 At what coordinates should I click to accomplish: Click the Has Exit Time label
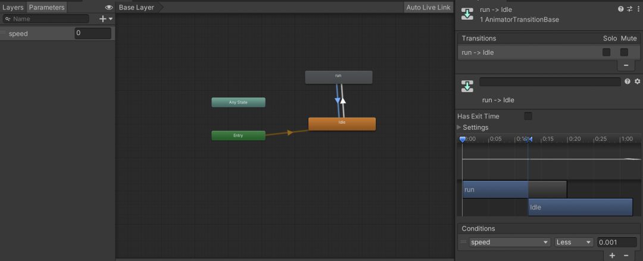(x=478, y=117)
